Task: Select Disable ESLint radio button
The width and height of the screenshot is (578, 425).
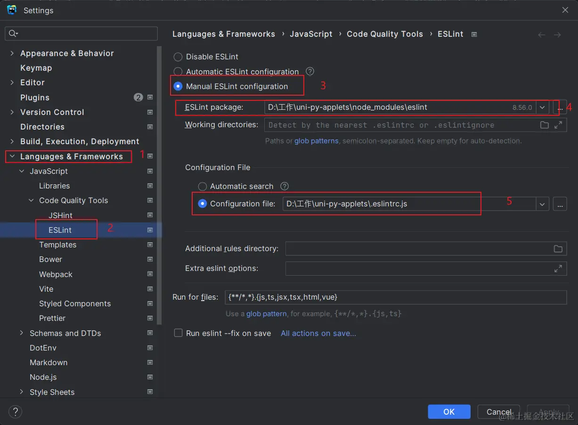Action: pyautogui.click(x=178, y=57)
